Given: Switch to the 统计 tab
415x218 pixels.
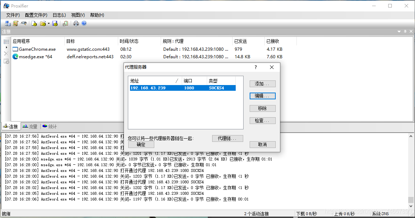Looking at the screenshot, I should pyautogui.click(x=50, y=127).
